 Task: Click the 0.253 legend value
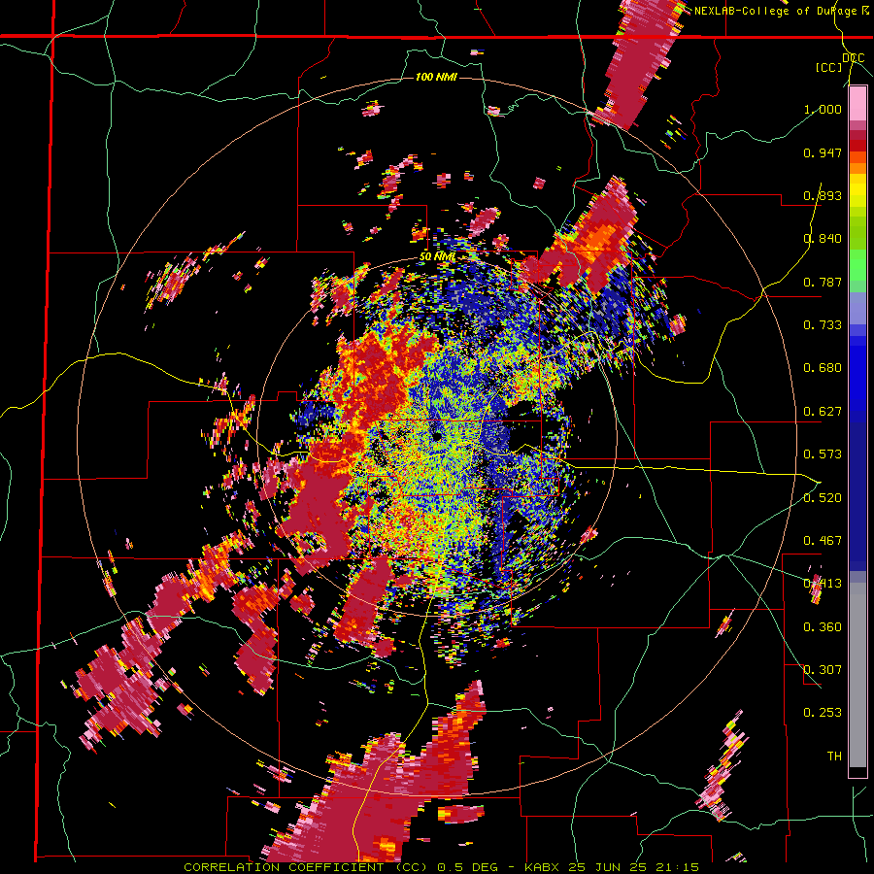pos(823,713)
